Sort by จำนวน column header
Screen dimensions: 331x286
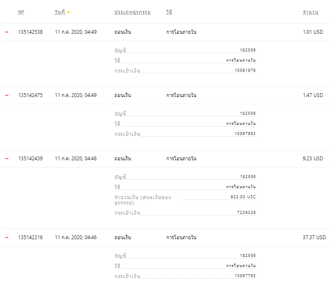click(310, 12)
